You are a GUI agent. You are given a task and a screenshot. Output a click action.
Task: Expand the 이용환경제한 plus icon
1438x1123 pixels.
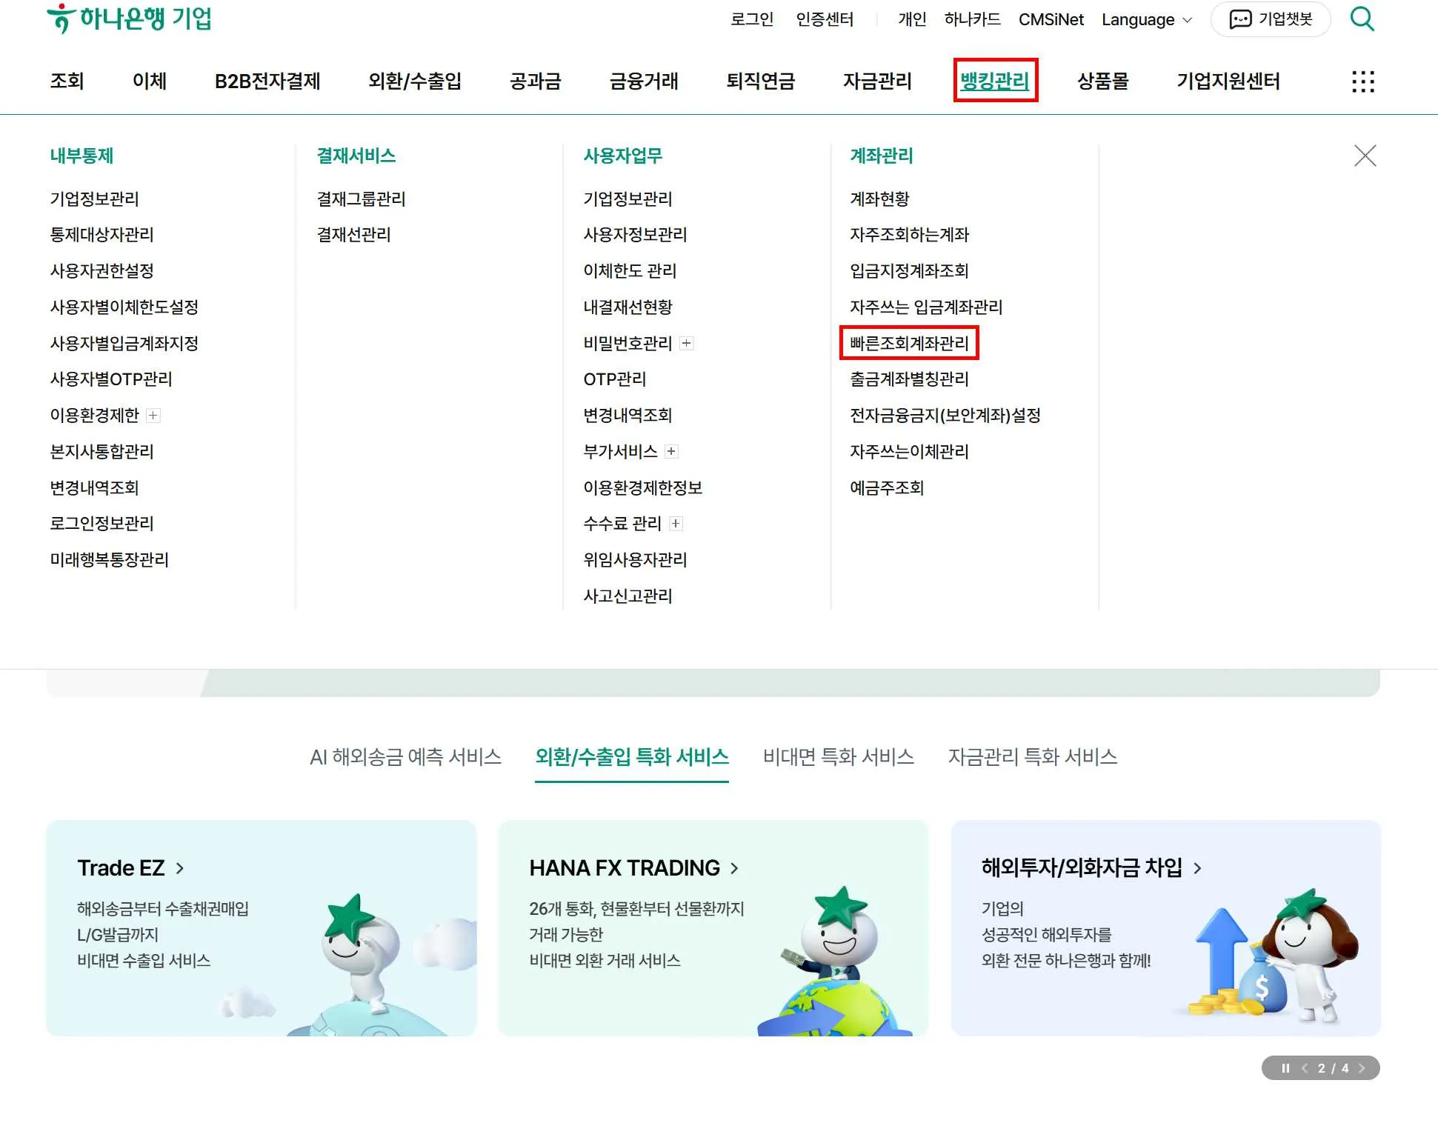click(153, 416)
